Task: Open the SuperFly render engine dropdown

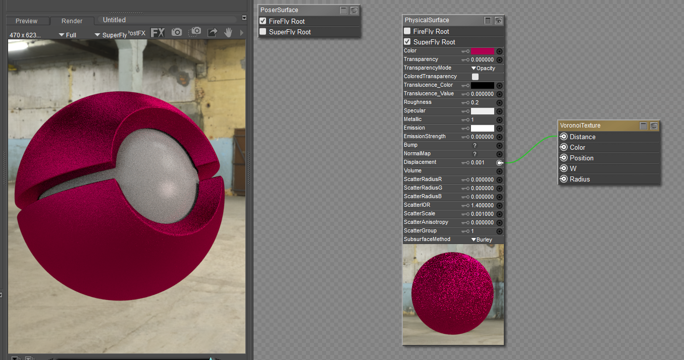Action: pyautogui.click(x=111, y=35)
